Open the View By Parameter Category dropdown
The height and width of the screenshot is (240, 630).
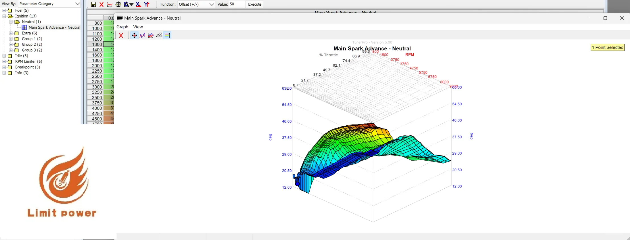(x=49, y=4)
